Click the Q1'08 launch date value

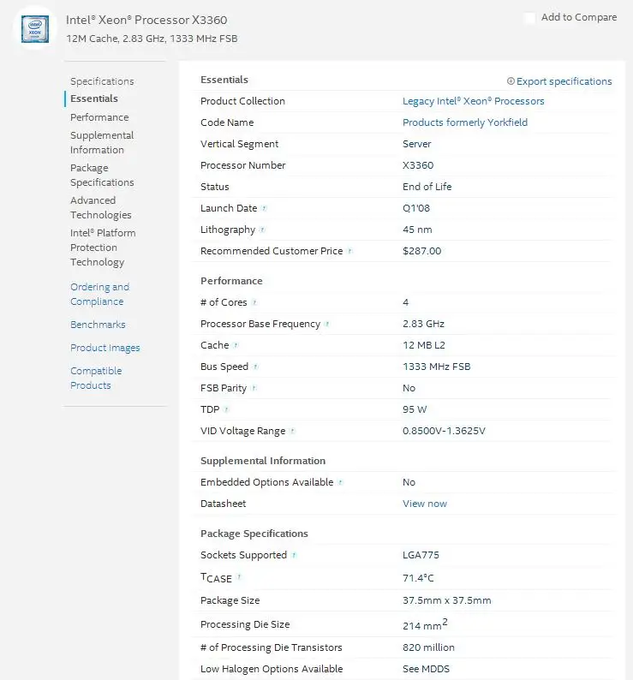[416, 208]
